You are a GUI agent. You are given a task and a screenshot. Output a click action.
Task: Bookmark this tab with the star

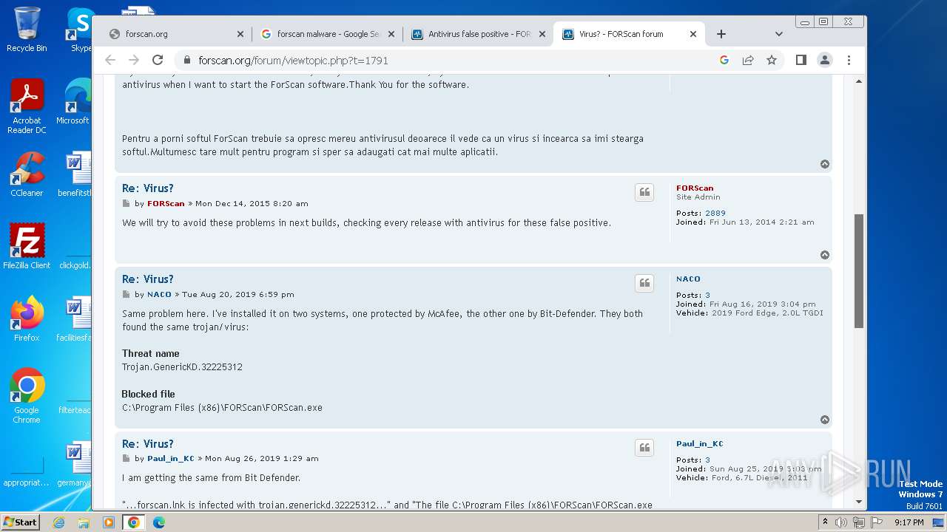(x=772, y=60)
